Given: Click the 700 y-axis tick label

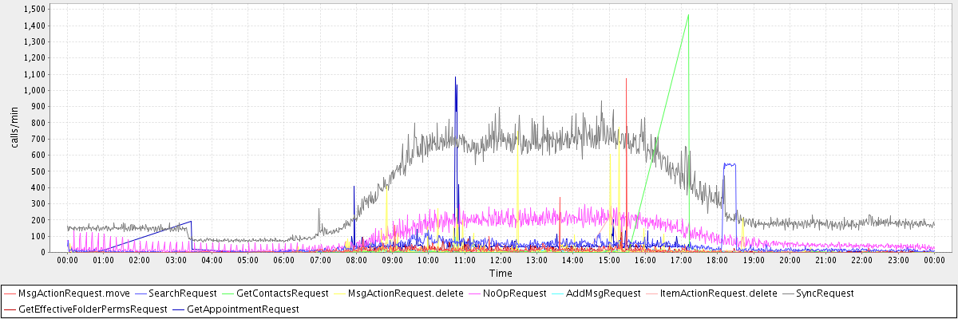Looking at the screenshot, I should click(x=37, y=139).
